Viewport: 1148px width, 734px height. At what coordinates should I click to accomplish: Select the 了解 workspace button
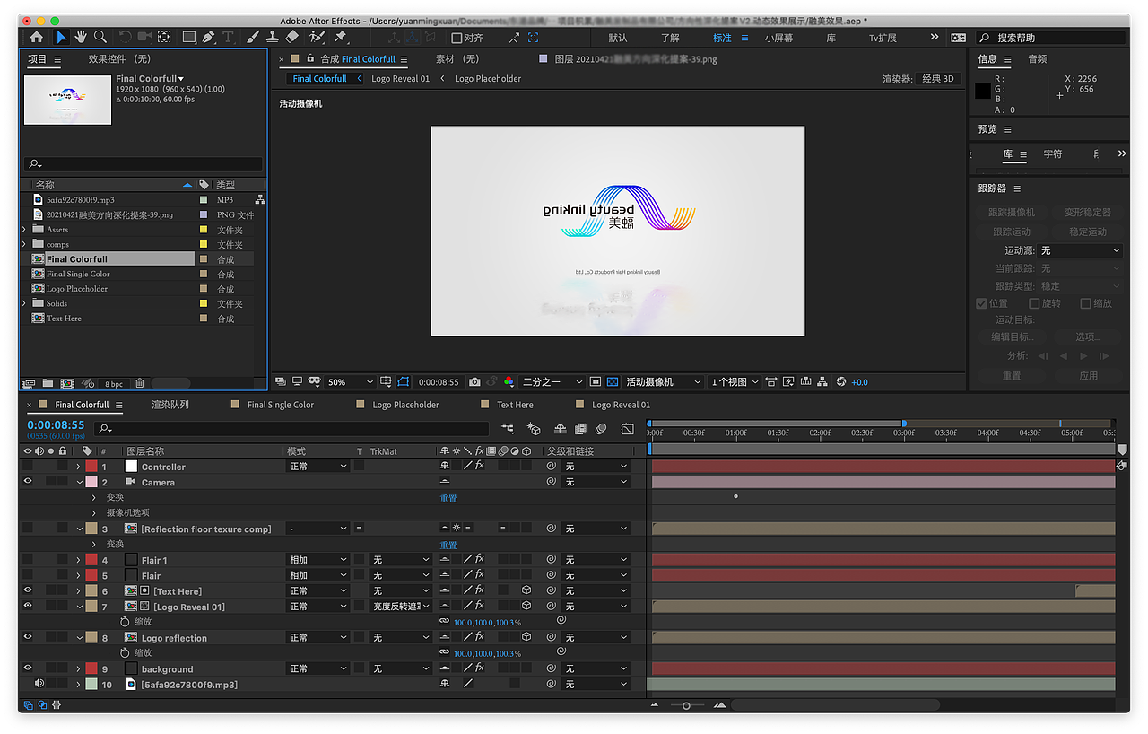click(x=670, y=38)
